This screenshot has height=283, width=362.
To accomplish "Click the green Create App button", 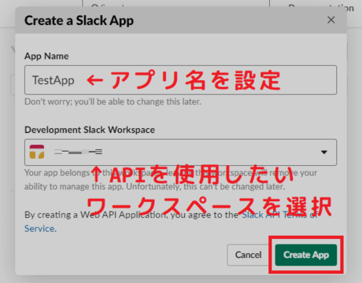I will click(x=306, y=255).
